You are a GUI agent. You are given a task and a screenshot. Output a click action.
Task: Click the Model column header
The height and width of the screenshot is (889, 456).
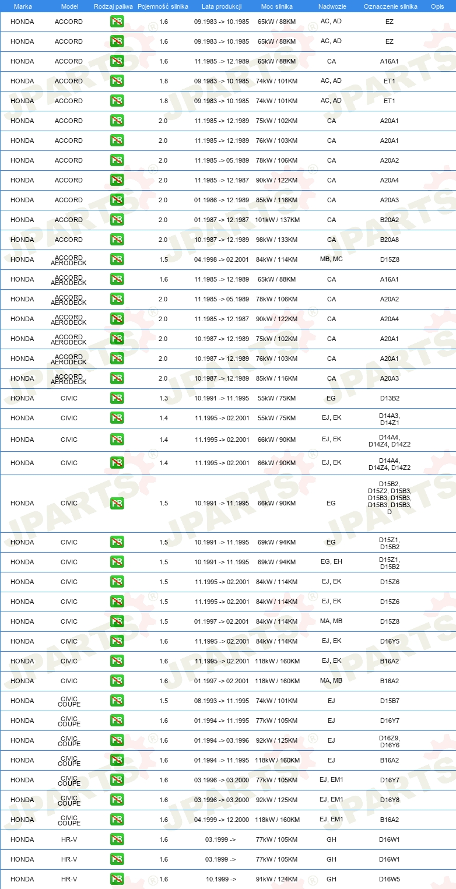[69, 6]
